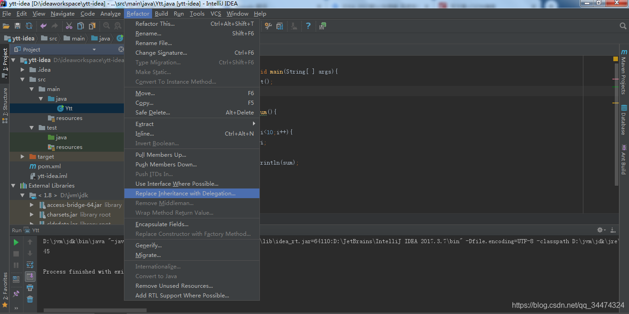629x314 pixels.
Task: Click the Synchronize toolbar icon
Action: (x=29, y=26)
